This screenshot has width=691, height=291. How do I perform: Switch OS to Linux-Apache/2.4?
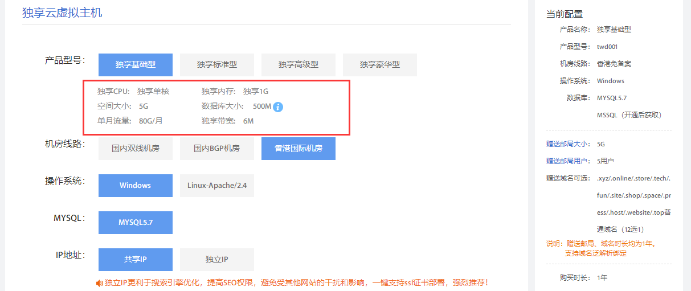217,186
